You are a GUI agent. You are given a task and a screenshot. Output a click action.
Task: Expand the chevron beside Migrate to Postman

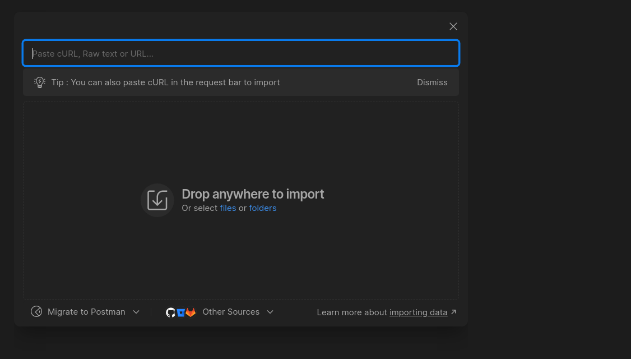point(136,312)
